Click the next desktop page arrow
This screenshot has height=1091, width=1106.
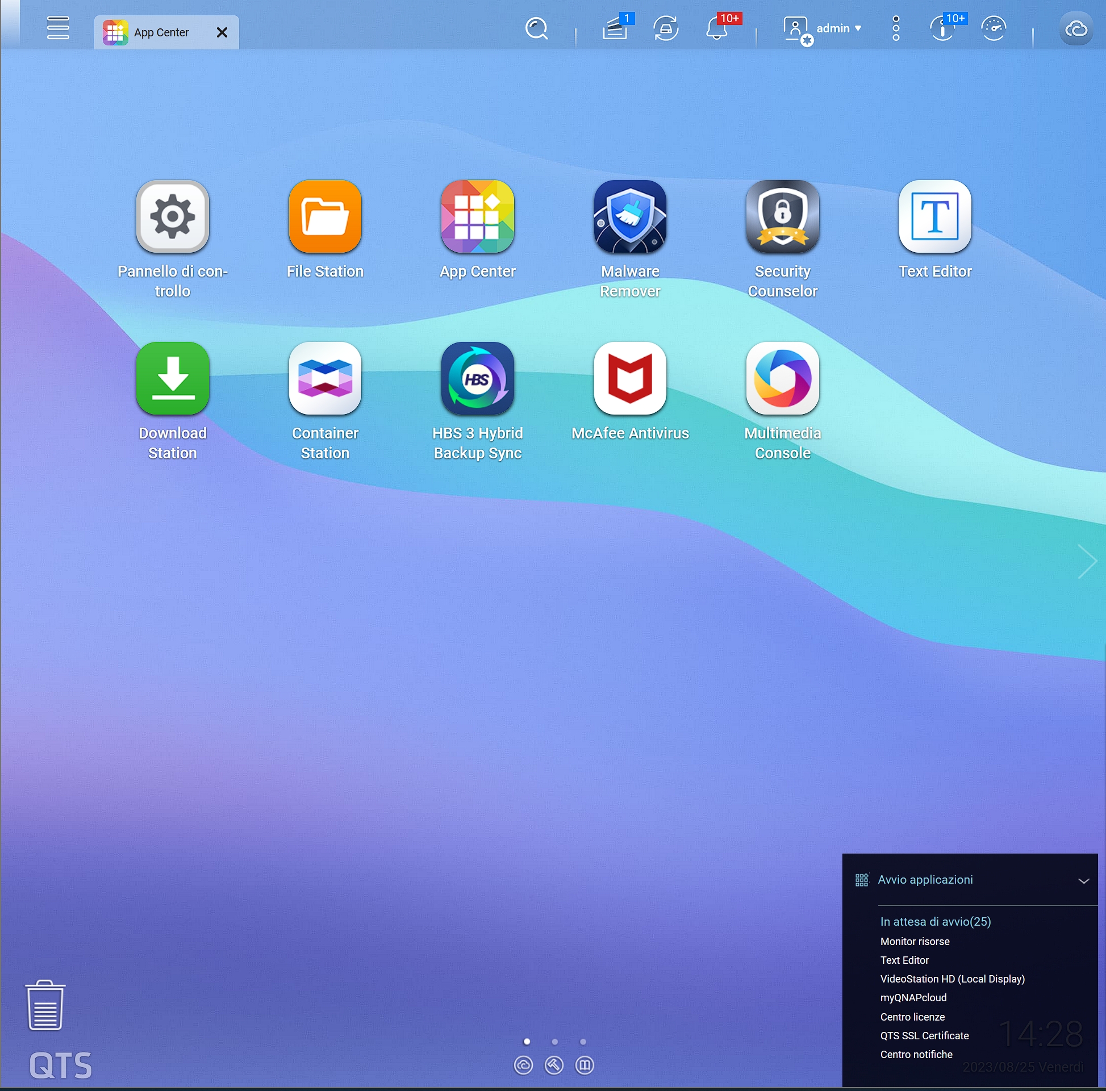[x=1087, y=562]
